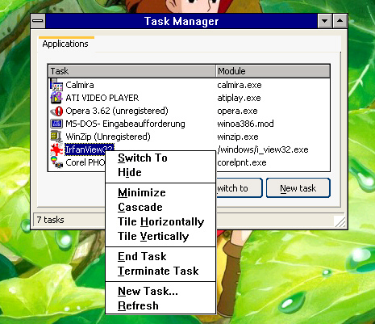Click the WinZip icon in task list
The image size is (375, 324).
point(56,137)
